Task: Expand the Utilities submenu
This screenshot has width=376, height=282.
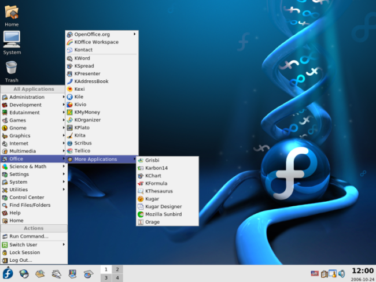Action: pyautogui.click(x=34, y=190)
